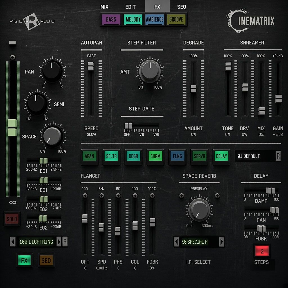
Task: Click the delay FDBK slider handle
Action: point(261,228)
